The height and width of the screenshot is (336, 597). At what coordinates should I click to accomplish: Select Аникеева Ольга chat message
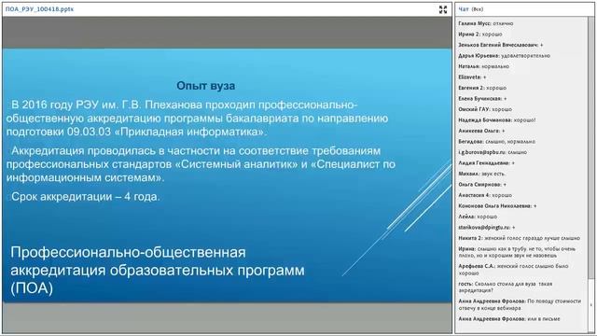(481, 131)
